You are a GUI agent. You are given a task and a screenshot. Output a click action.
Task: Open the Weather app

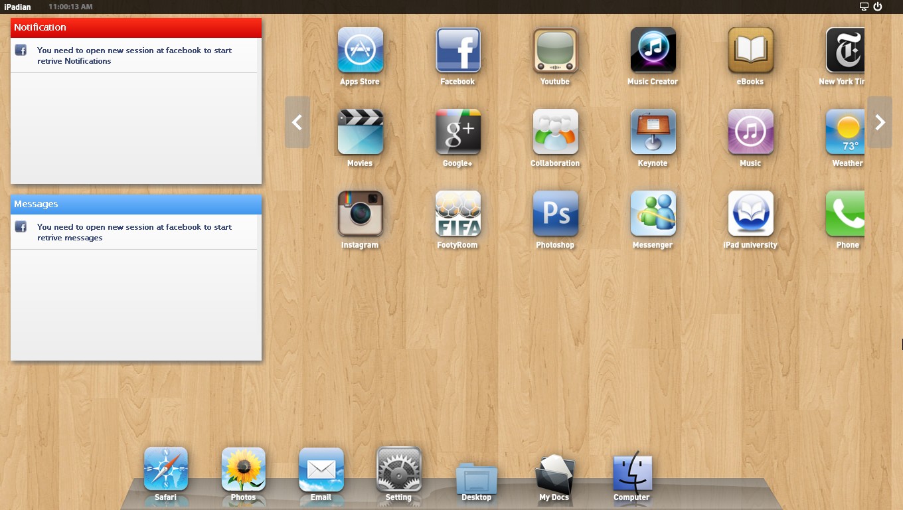845,131
